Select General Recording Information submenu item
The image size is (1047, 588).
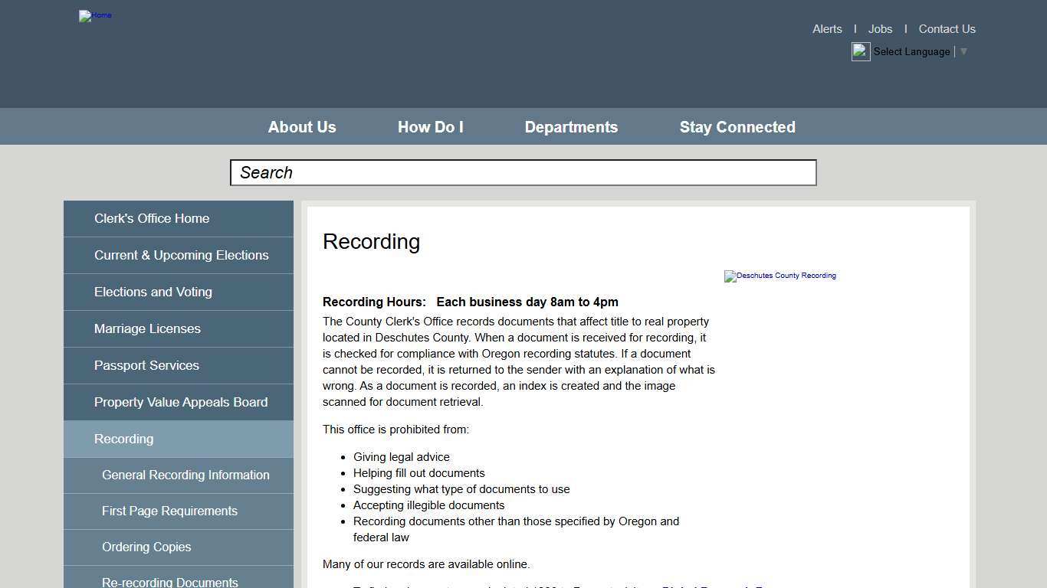185,475
